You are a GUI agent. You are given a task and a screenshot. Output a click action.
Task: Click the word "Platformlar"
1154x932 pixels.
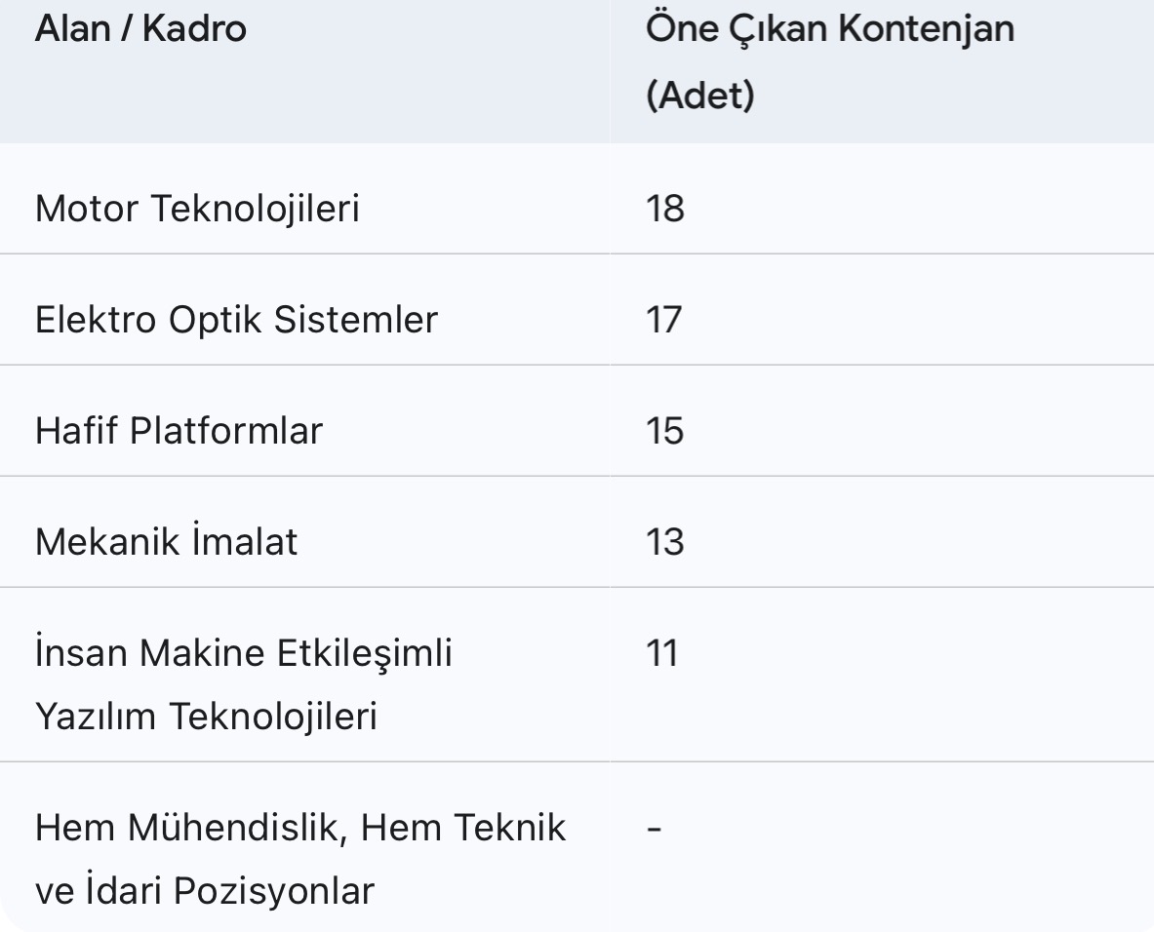tap(226, 431)
